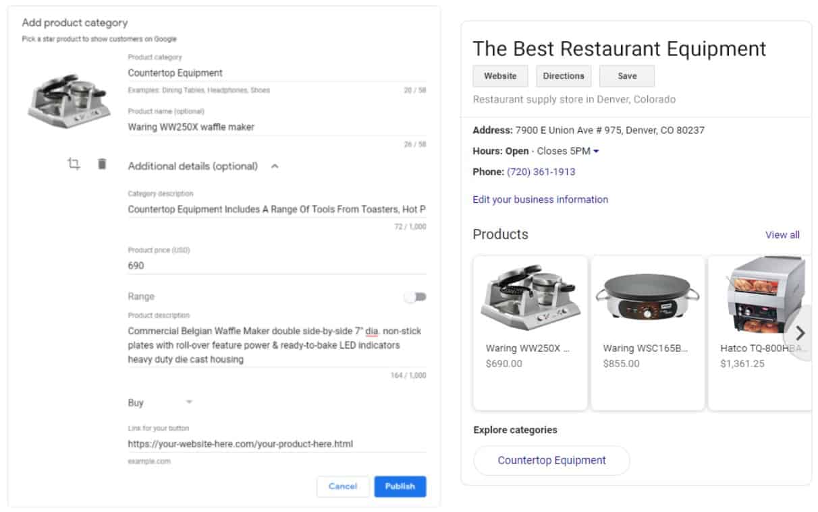Viewport: 818px width, 512px height.
Task: Delete the product image with trash icon
Action: tap(102, 164)
